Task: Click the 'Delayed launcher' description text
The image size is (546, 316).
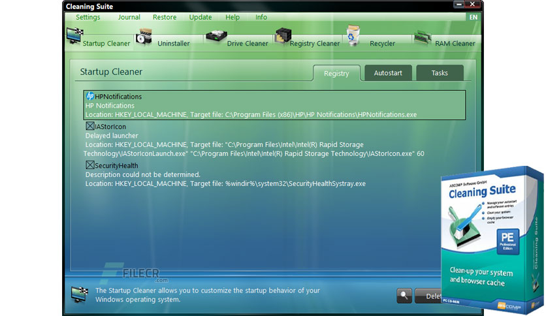Action: [x=112, y=136]
